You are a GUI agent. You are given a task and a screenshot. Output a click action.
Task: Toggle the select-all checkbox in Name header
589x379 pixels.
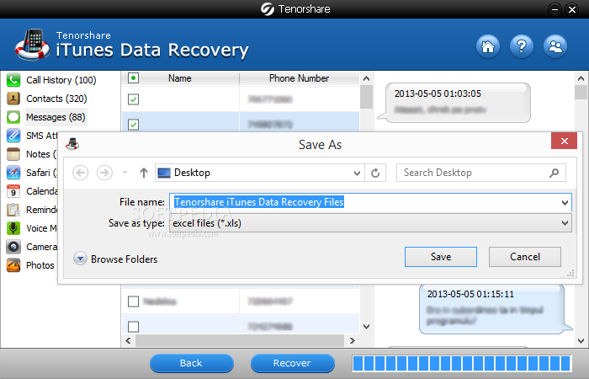133,78
